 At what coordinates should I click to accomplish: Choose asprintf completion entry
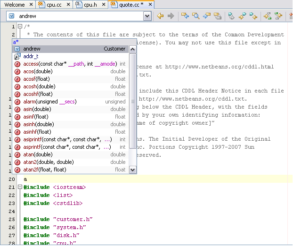(x=71, y=147)
